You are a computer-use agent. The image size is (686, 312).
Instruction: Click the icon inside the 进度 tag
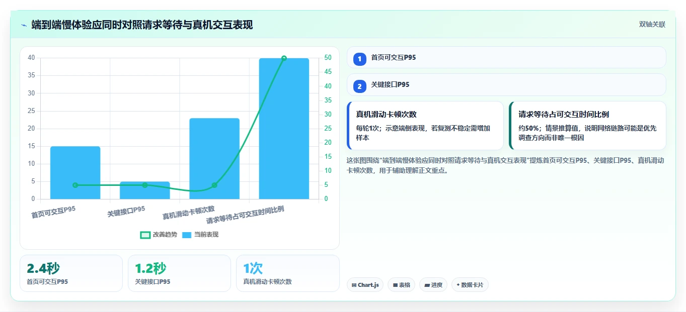coord(427,285)
